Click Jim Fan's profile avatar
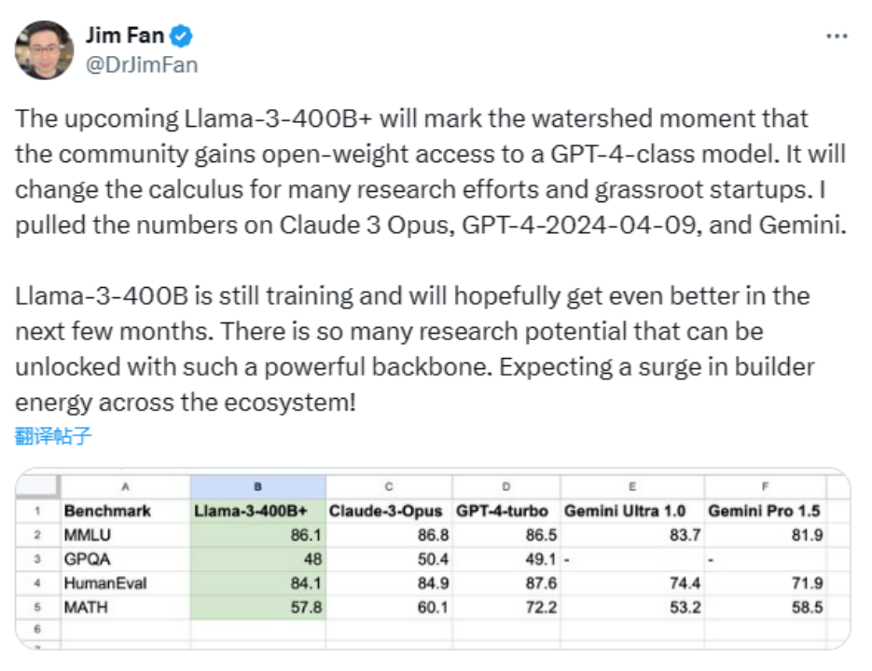The width and height of the screenshot is (872, 671). [x=44, y=50]
